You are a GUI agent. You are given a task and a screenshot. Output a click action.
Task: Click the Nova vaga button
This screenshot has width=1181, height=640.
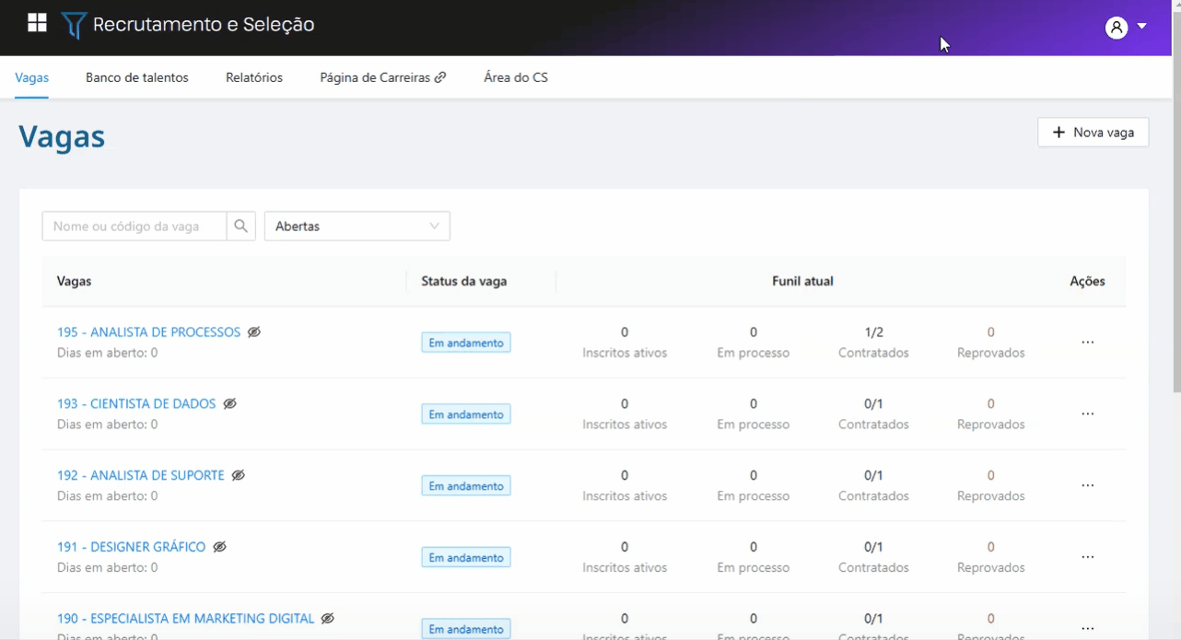(1093, 133)
